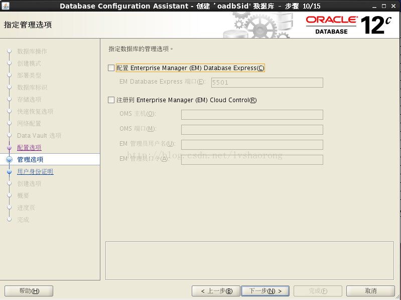Proceed with the 下一步(N) button

(265, 291)
